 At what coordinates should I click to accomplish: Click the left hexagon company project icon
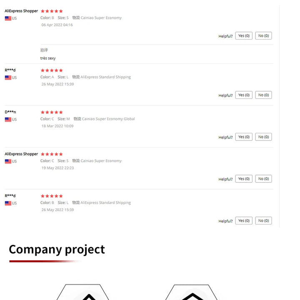click(x=82, y=292)
